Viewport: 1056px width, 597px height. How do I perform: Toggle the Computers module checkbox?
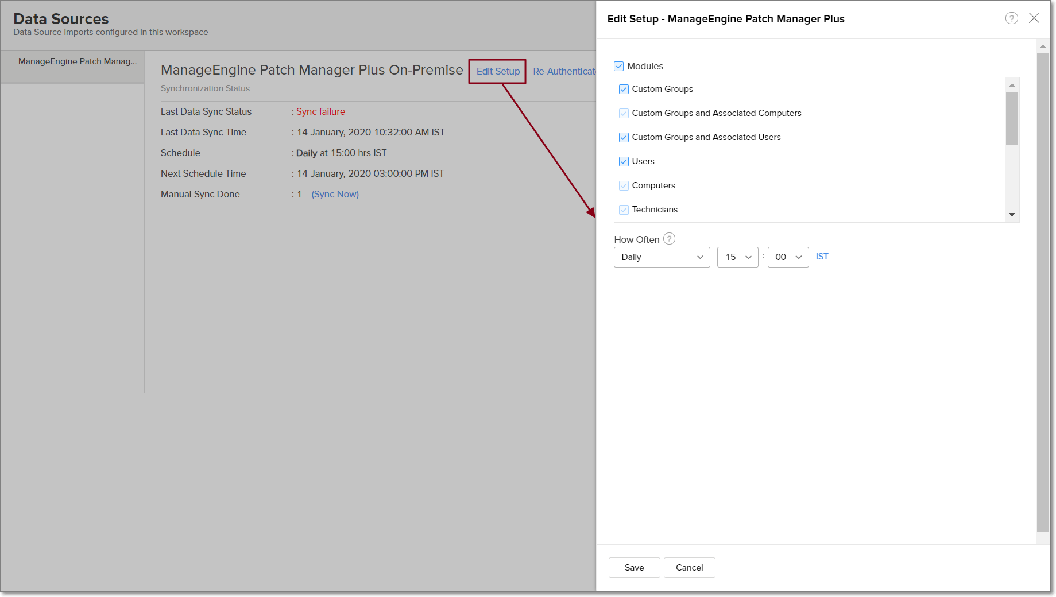tap(624, 186)
